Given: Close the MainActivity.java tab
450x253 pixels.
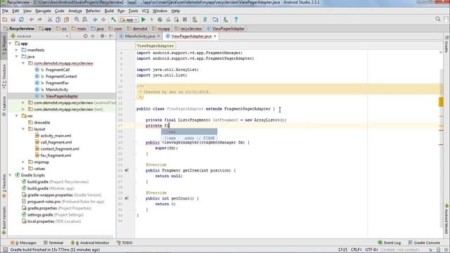Looking at the screenshot, I should 158,36.
